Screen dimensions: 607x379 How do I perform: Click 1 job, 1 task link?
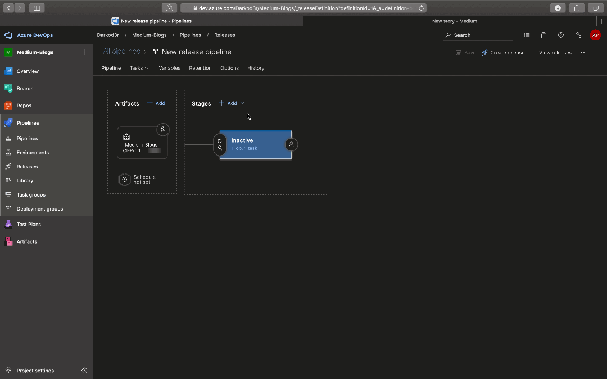(x=244, y=148)
